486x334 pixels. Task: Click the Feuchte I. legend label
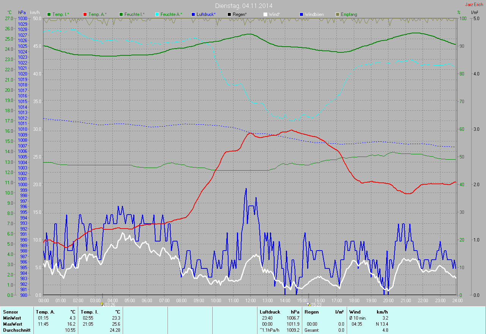pos(134,14)
